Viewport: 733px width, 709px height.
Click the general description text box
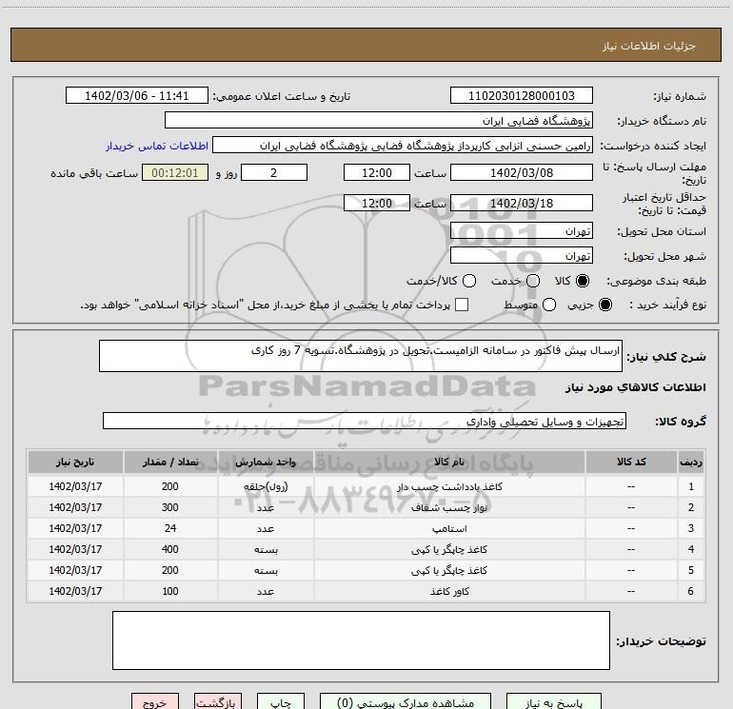pos(361,356)
